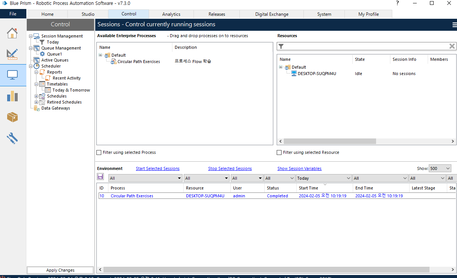The image size is (457, 278).
Task: Click the State column header in Resources
Action: [371, 59]
